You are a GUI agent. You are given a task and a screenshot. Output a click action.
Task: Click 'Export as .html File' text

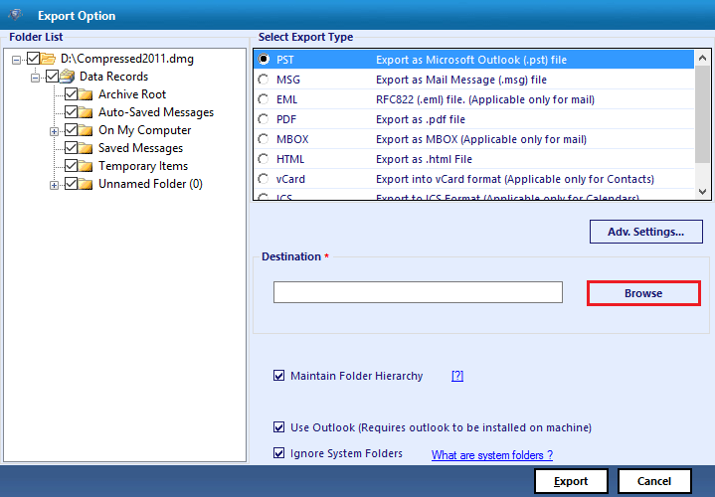pyautogui.click(x=424, y=159)
